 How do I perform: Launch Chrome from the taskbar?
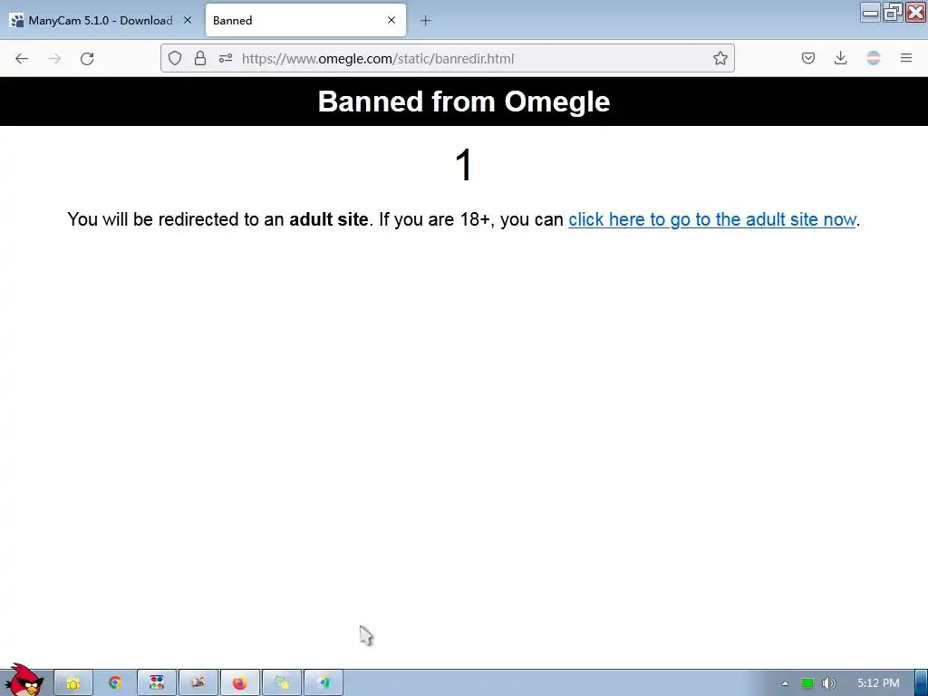[x=115, y=683]
